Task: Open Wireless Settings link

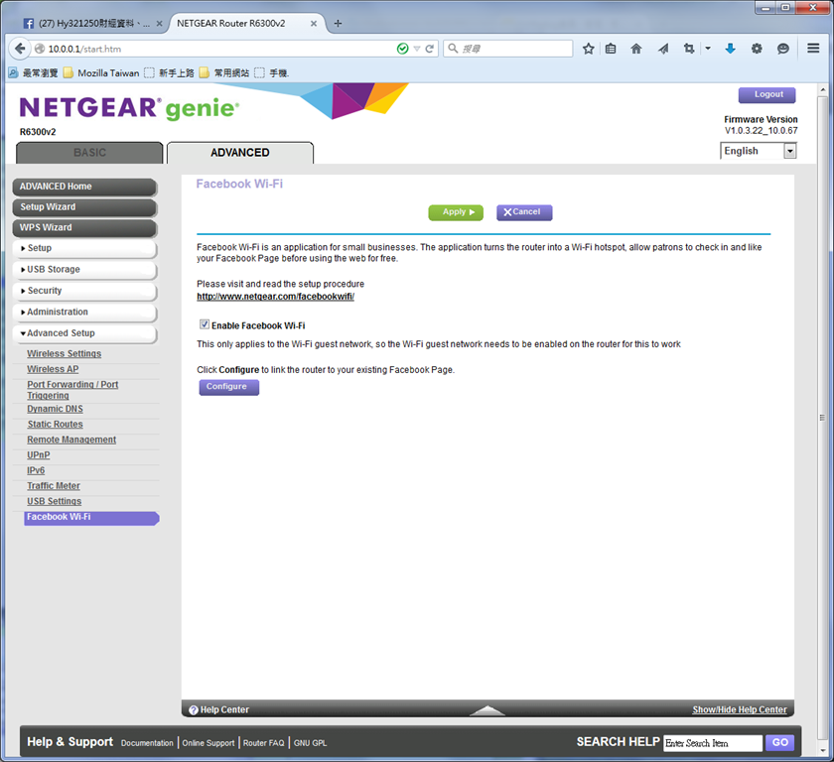Action: 65,353
